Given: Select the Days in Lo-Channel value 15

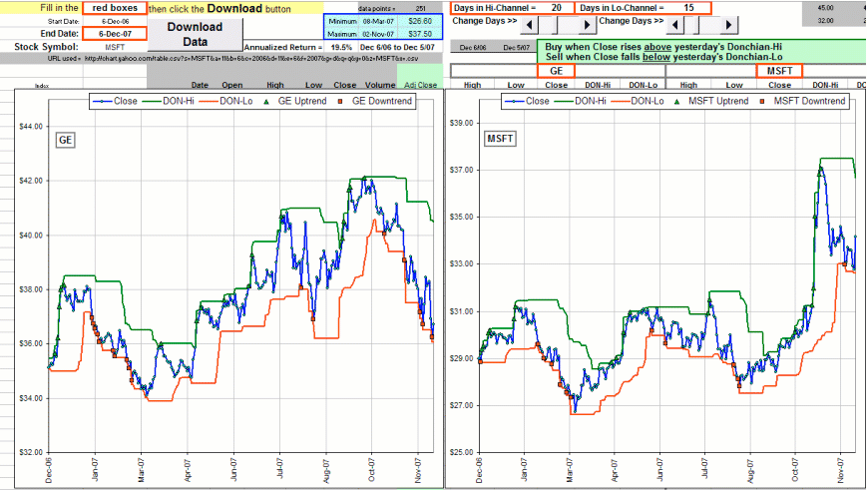Looking at the screenshot, I should tap(688, 8).
